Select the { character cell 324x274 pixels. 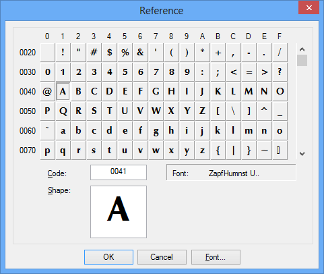pyautogui.click(x=218, y=150)
